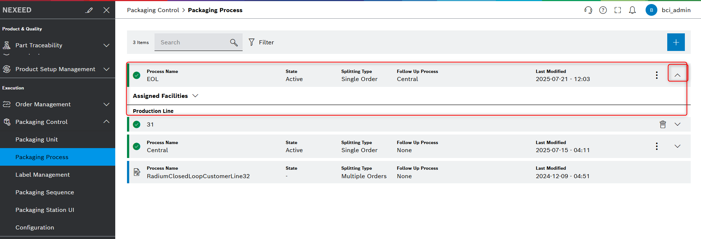Viewport: 701px width, 239px height.
Task: Click the search magnifier icon
Action: coord(234,43)
